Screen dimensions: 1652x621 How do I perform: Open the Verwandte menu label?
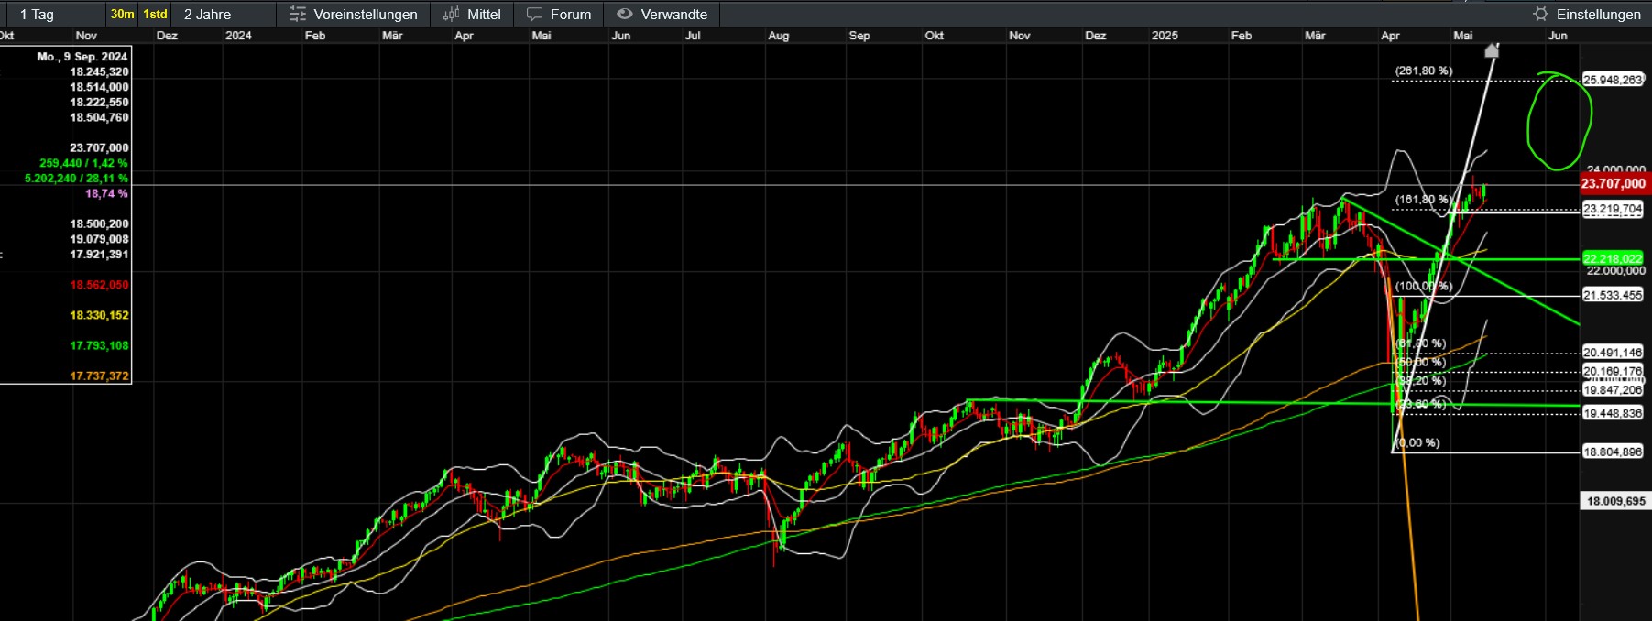[673, 15]
